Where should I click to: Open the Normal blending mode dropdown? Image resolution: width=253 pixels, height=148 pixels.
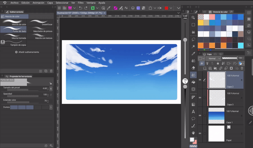pos(213,58)
